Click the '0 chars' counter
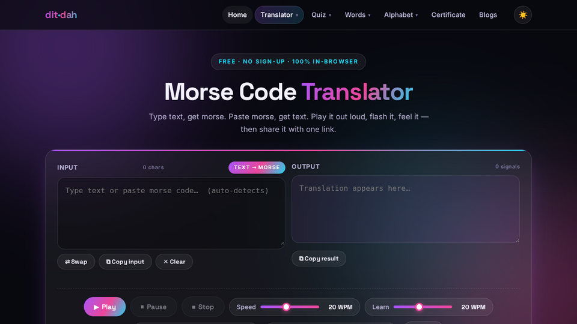The image size is (577, 324). point(153,167)
